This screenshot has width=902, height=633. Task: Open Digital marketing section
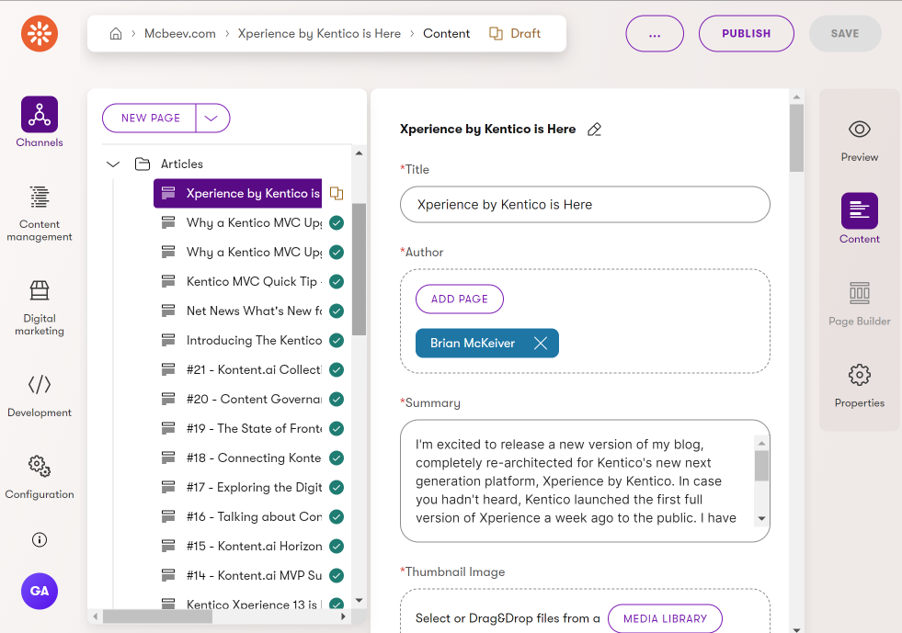pos(40,307)
